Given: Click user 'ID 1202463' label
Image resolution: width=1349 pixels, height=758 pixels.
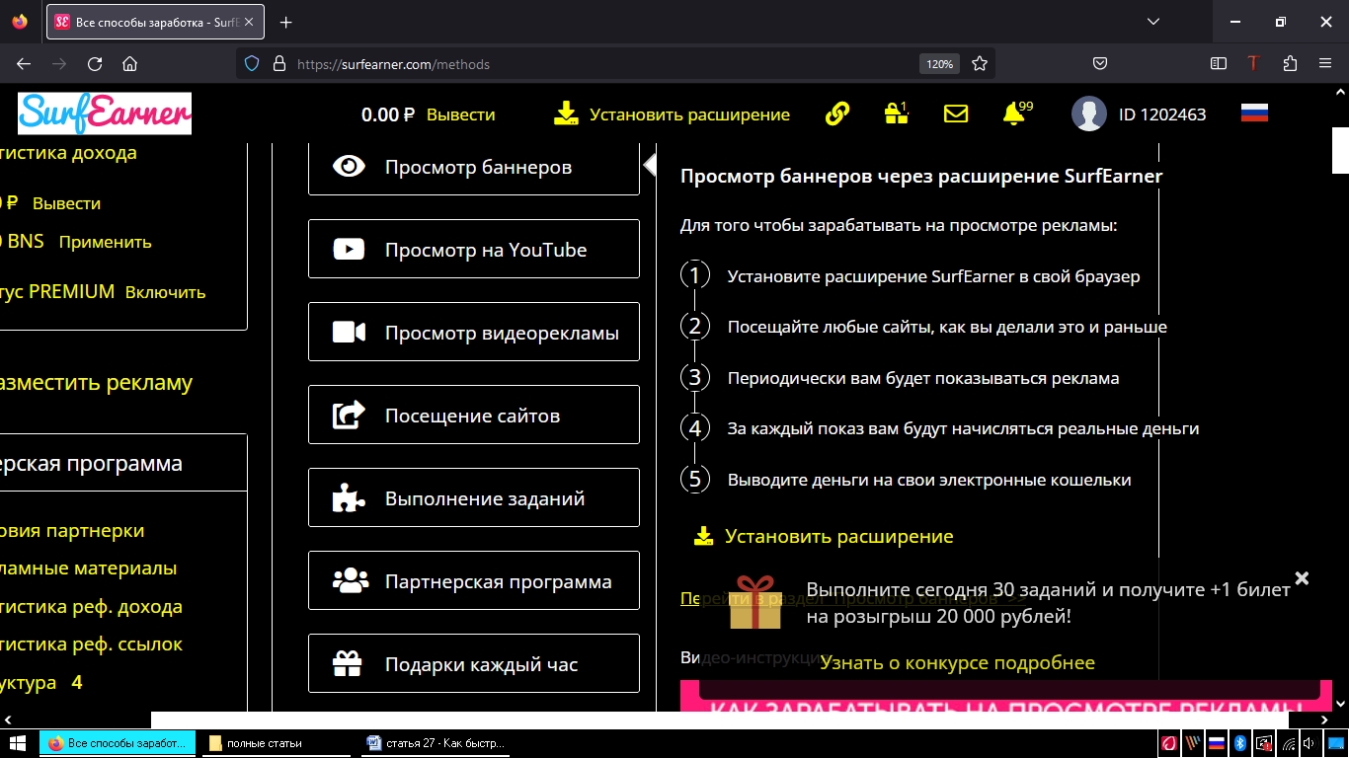Looking at the screenshot, I should pos(1162,114).
